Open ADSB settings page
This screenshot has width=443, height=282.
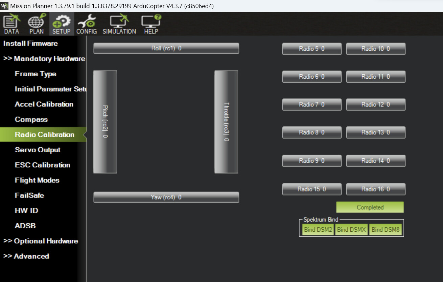25,226
